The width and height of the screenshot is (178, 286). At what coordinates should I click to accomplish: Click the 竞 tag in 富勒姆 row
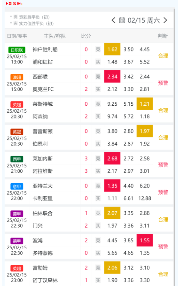click(98, 268)
